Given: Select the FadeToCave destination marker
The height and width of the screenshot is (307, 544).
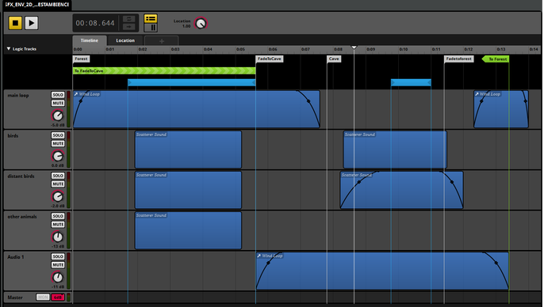Looking at the screenshot, I should point(270,59).
